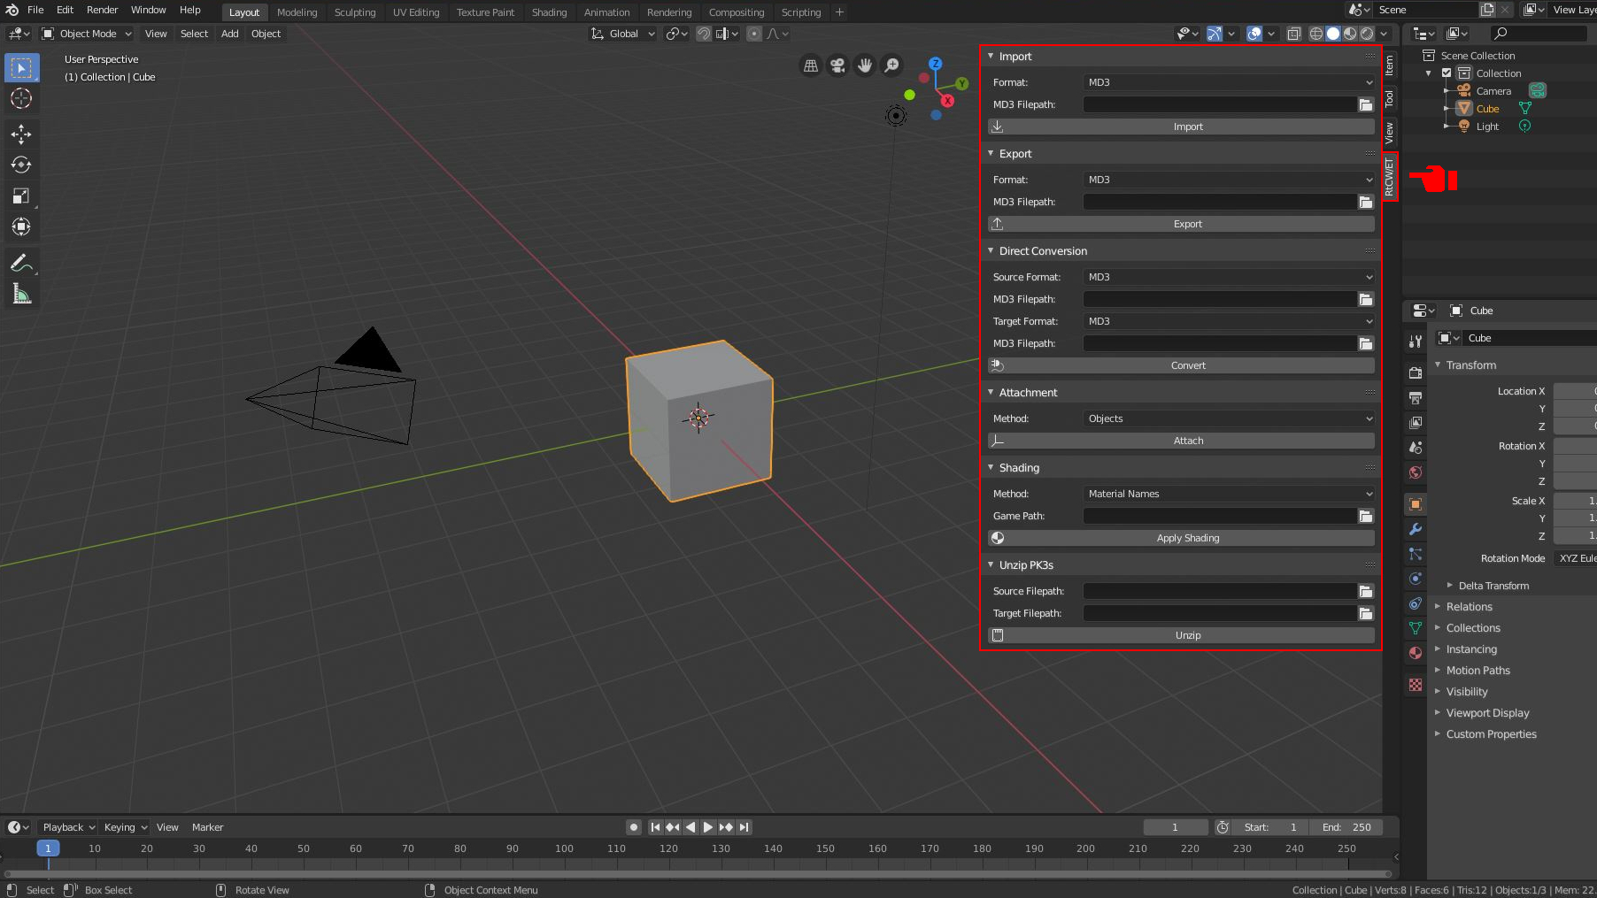Open the File menu
The image size is (1597, 898).
click(x=35, y=10)
